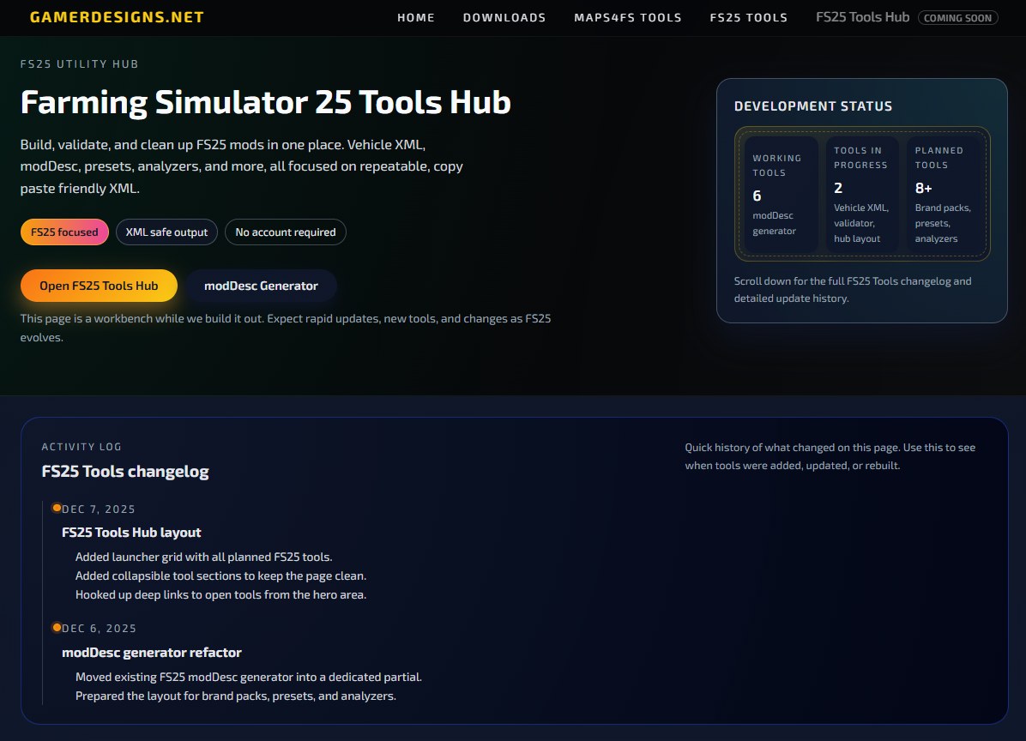1026x741 pixels.
Task: Open FS25 Tools Hub orange button
Action: [99, 286]
